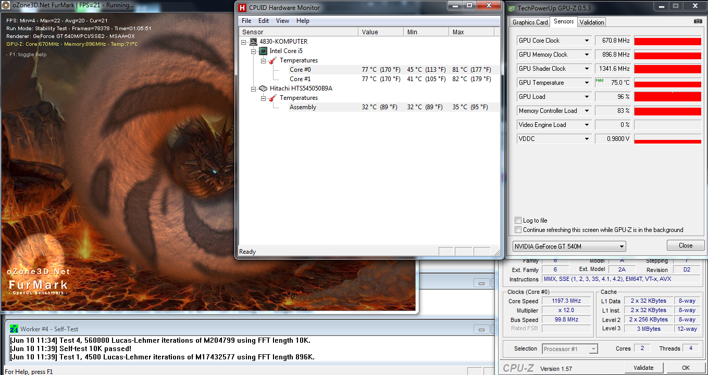Collapse Temperatures under Intel Core i5
The height and width of the screenshot is (375, 708).
264,60
